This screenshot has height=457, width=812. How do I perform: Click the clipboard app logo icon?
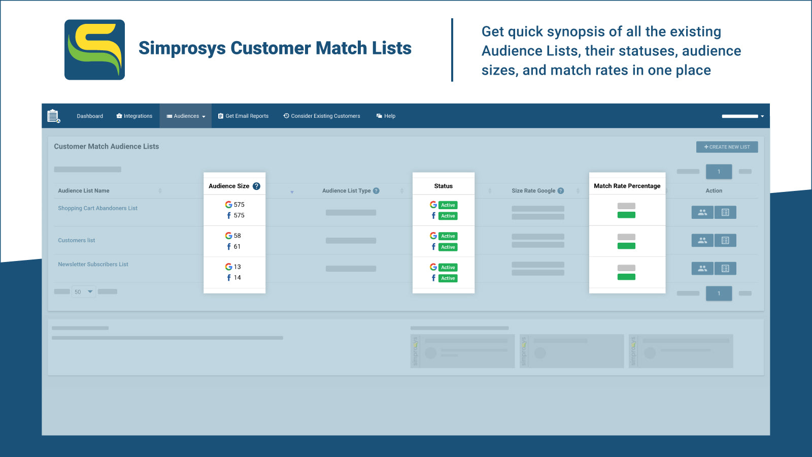54,116
